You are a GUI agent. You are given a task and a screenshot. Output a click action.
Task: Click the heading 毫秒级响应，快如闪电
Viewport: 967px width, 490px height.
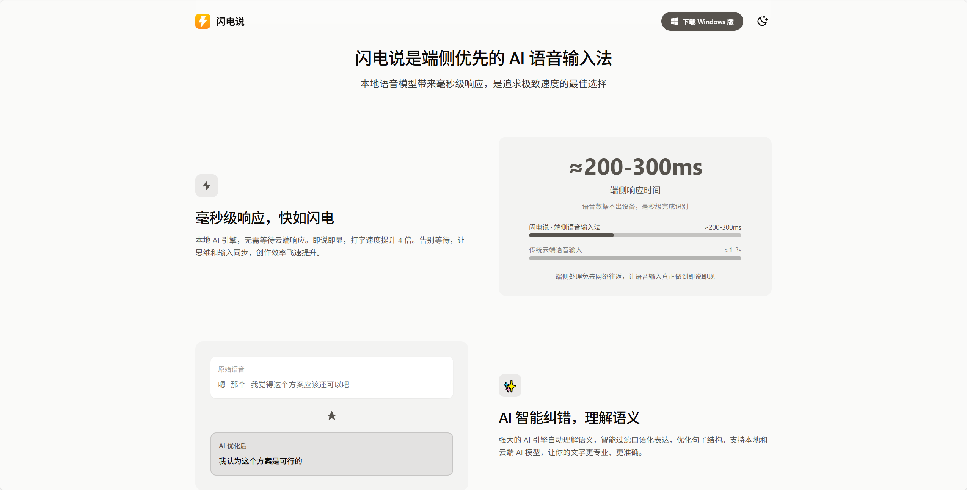(x=265, y=218)
